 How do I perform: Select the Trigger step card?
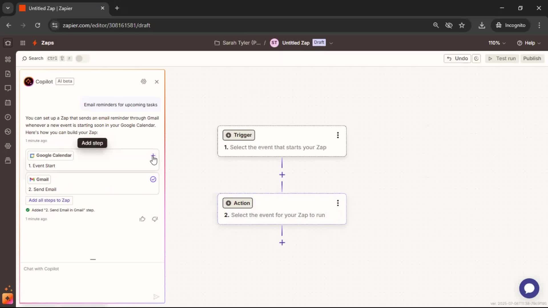pos(282,141)
